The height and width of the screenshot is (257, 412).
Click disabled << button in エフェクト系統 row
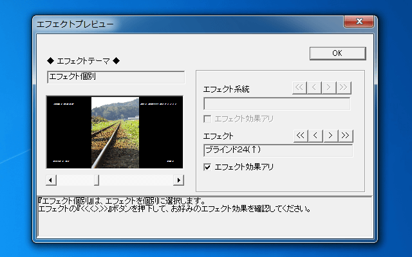coord(299,87)
